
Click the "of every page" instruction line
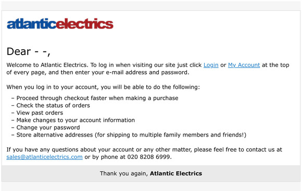pyautogui.click(x=98, y=72)
